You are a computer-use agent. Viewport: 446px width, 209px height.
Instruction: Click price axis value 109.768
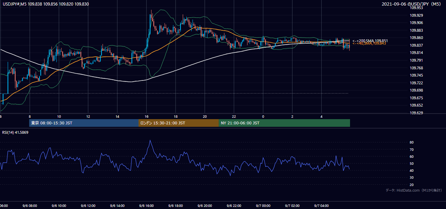416,68
